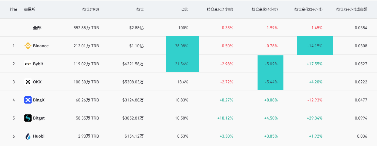Sort by 持仓(TRB) column header
Viewport: 377px width, 146px height.
[x=91, y=9]
